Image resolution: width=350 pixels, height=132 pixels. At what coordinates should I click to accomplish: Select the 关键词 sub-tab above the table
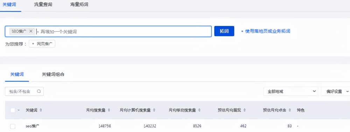pos(17,75)
